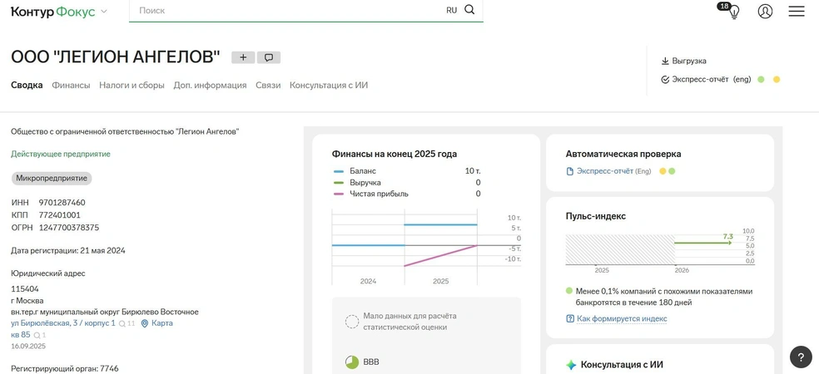Click the Выгрузка download link
Viewport: 819px width, 374px height.
[x=689, y=61]
